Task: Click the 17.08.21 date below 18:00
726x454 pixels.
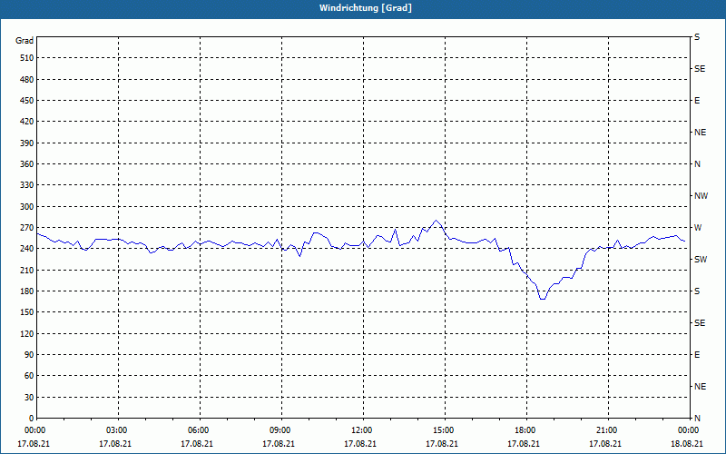Action: [x=524, y=444]
